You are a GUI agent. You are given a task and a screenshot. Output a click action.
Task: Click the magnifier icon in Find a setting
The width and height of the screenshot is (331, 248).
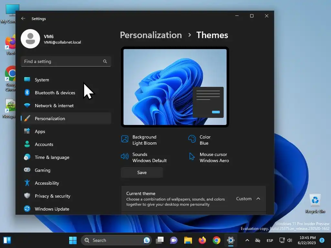(x=105, y=61)
